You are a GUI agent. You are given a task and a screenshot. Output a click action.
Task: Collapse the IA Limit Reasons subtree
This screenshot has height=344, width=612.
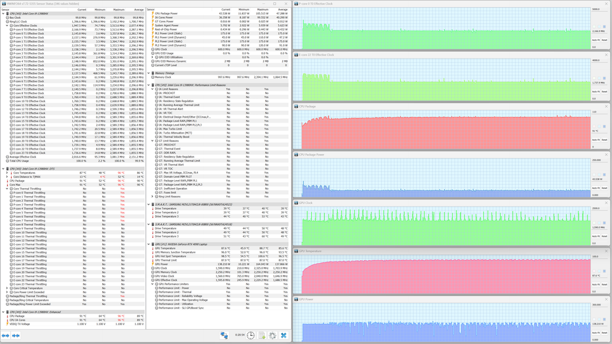(153, 89)
